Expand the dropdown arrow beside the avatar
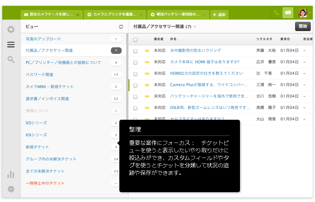The width and height of the screenshot is (315, 202). pos(310,13)
